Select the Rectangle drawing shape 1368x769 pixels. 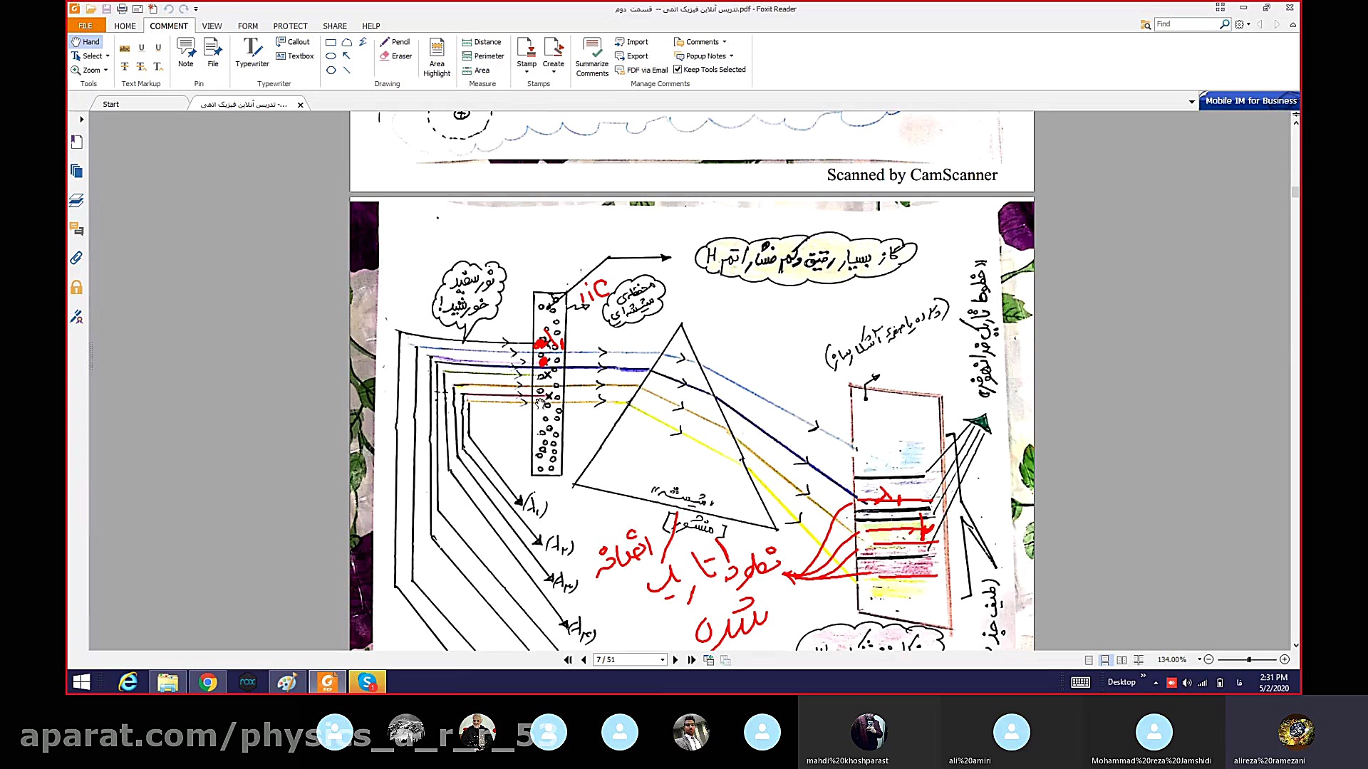(331, 43)
